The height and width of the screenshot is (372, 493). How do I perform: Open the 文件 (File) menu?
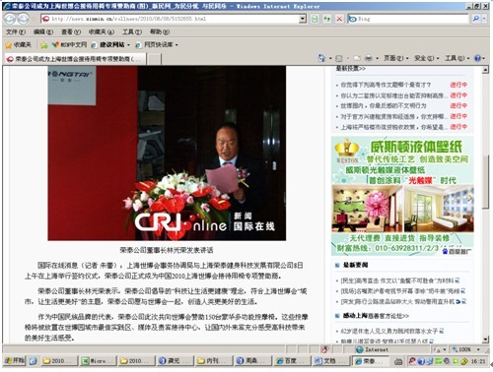pyautogui.click(x=16, y=31)
